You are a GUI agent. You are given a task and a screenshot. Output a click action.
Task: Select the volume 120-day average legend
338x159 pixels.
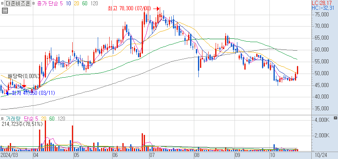[x=61, y=119]
